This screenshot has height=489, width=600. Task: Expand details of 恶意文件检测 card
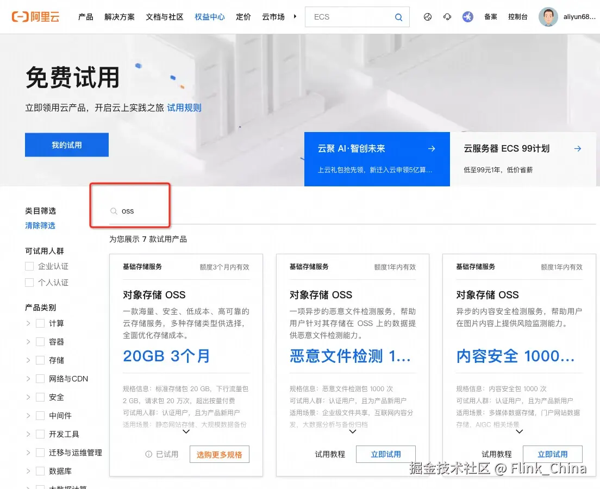(x=353, y=431)
